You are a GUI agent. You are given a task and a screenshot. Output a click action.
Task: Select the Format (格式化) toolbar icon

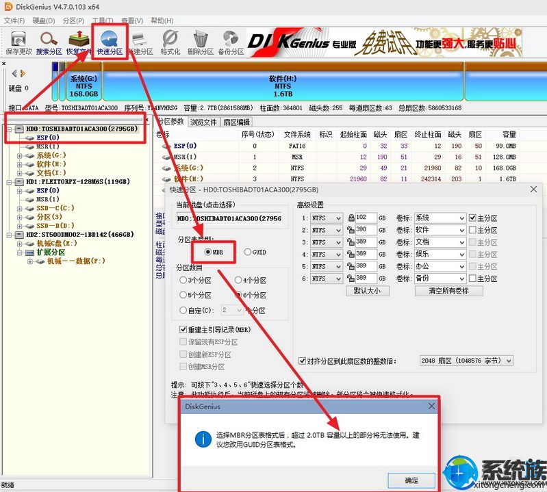click(x=170, y=43)
